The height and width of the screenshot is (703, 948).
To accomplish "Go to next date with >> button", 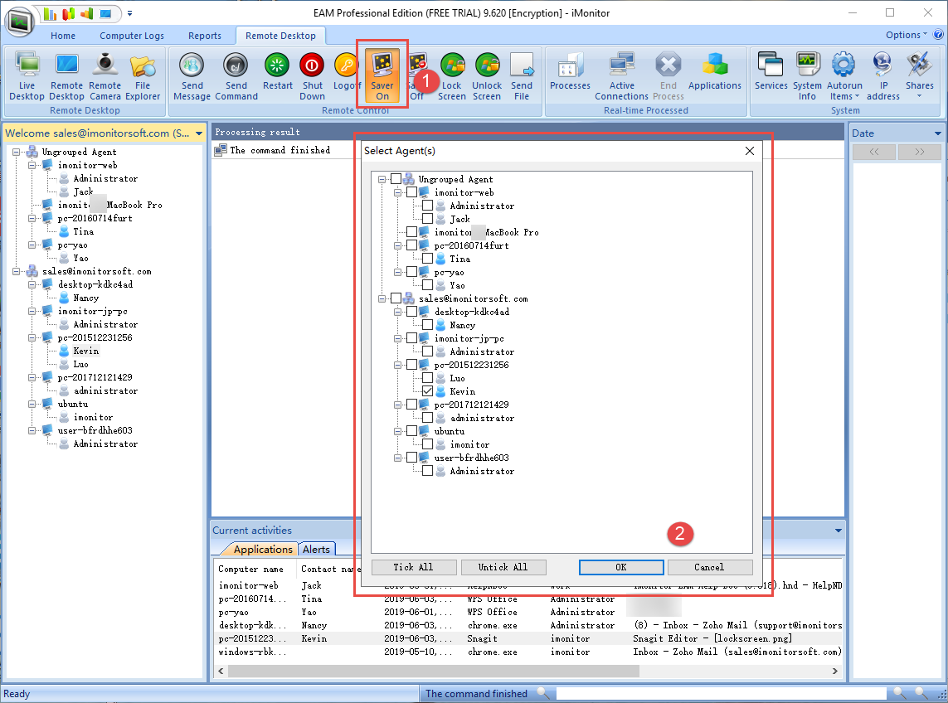I will (920, 152).
